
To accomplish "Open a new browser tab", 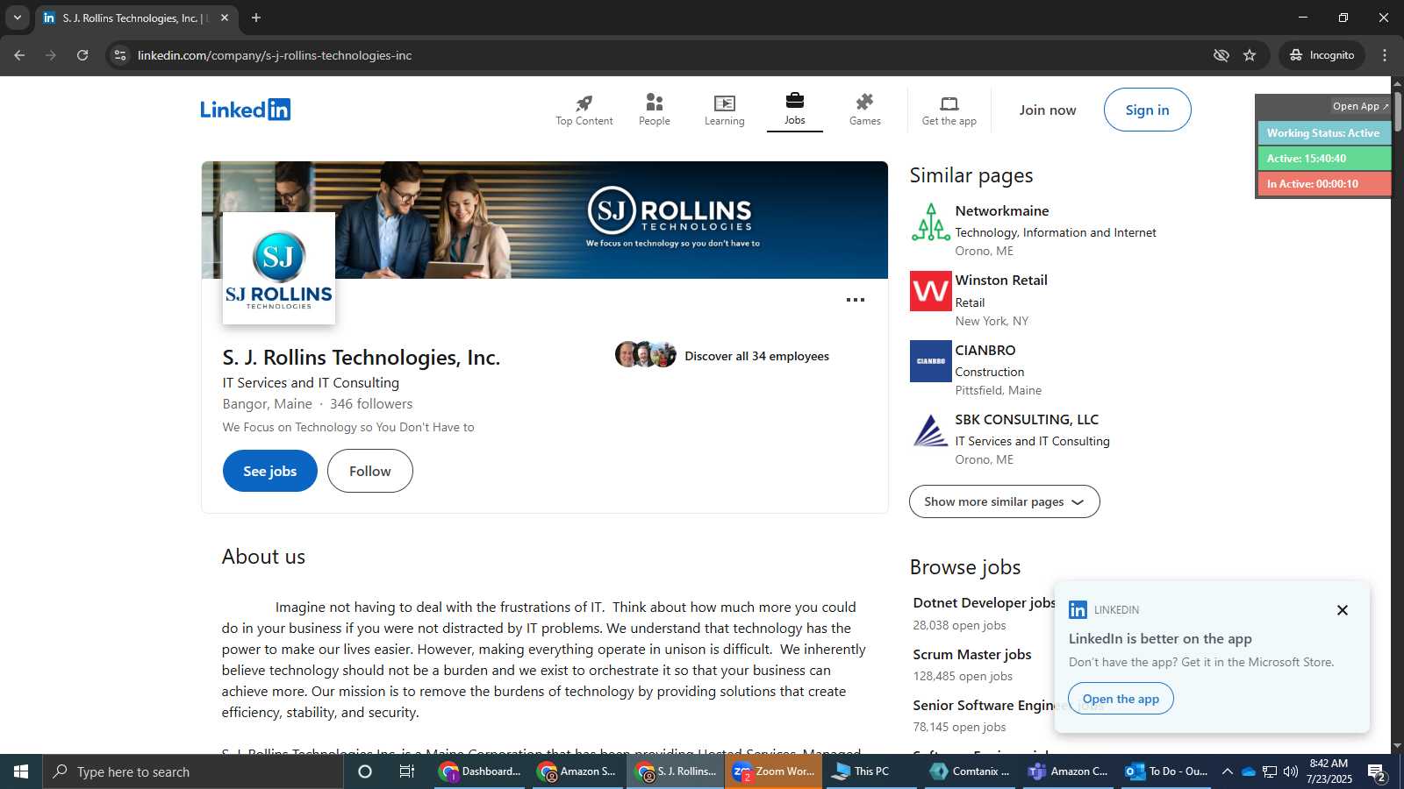I will (256, 18).
